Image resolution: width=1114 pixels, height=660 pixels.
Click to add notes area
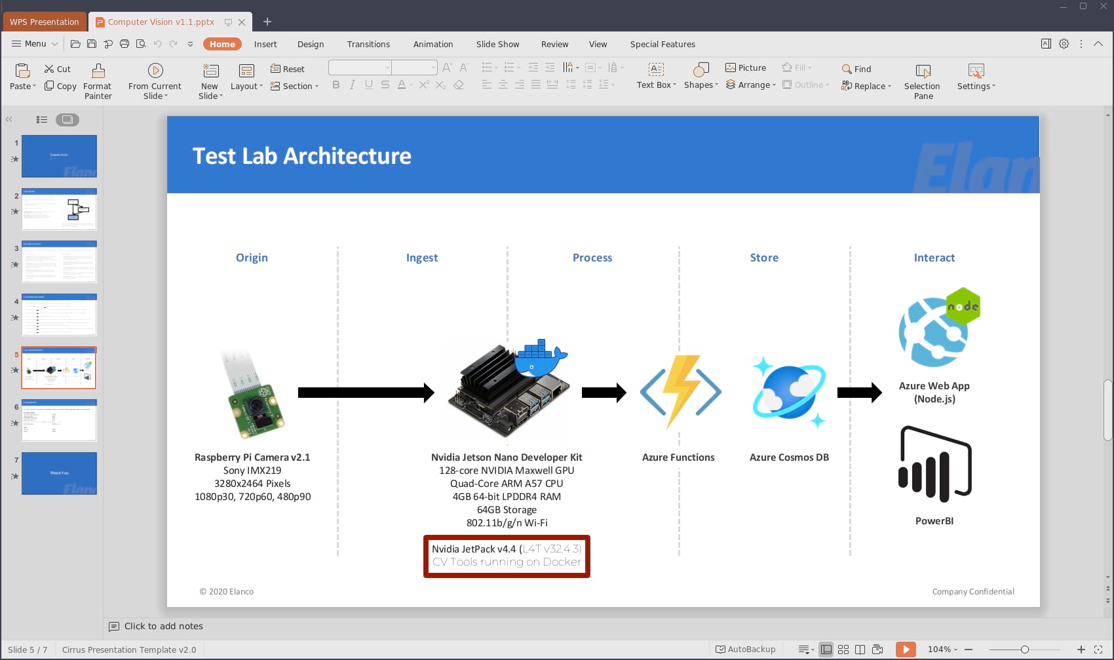[164, 626]
